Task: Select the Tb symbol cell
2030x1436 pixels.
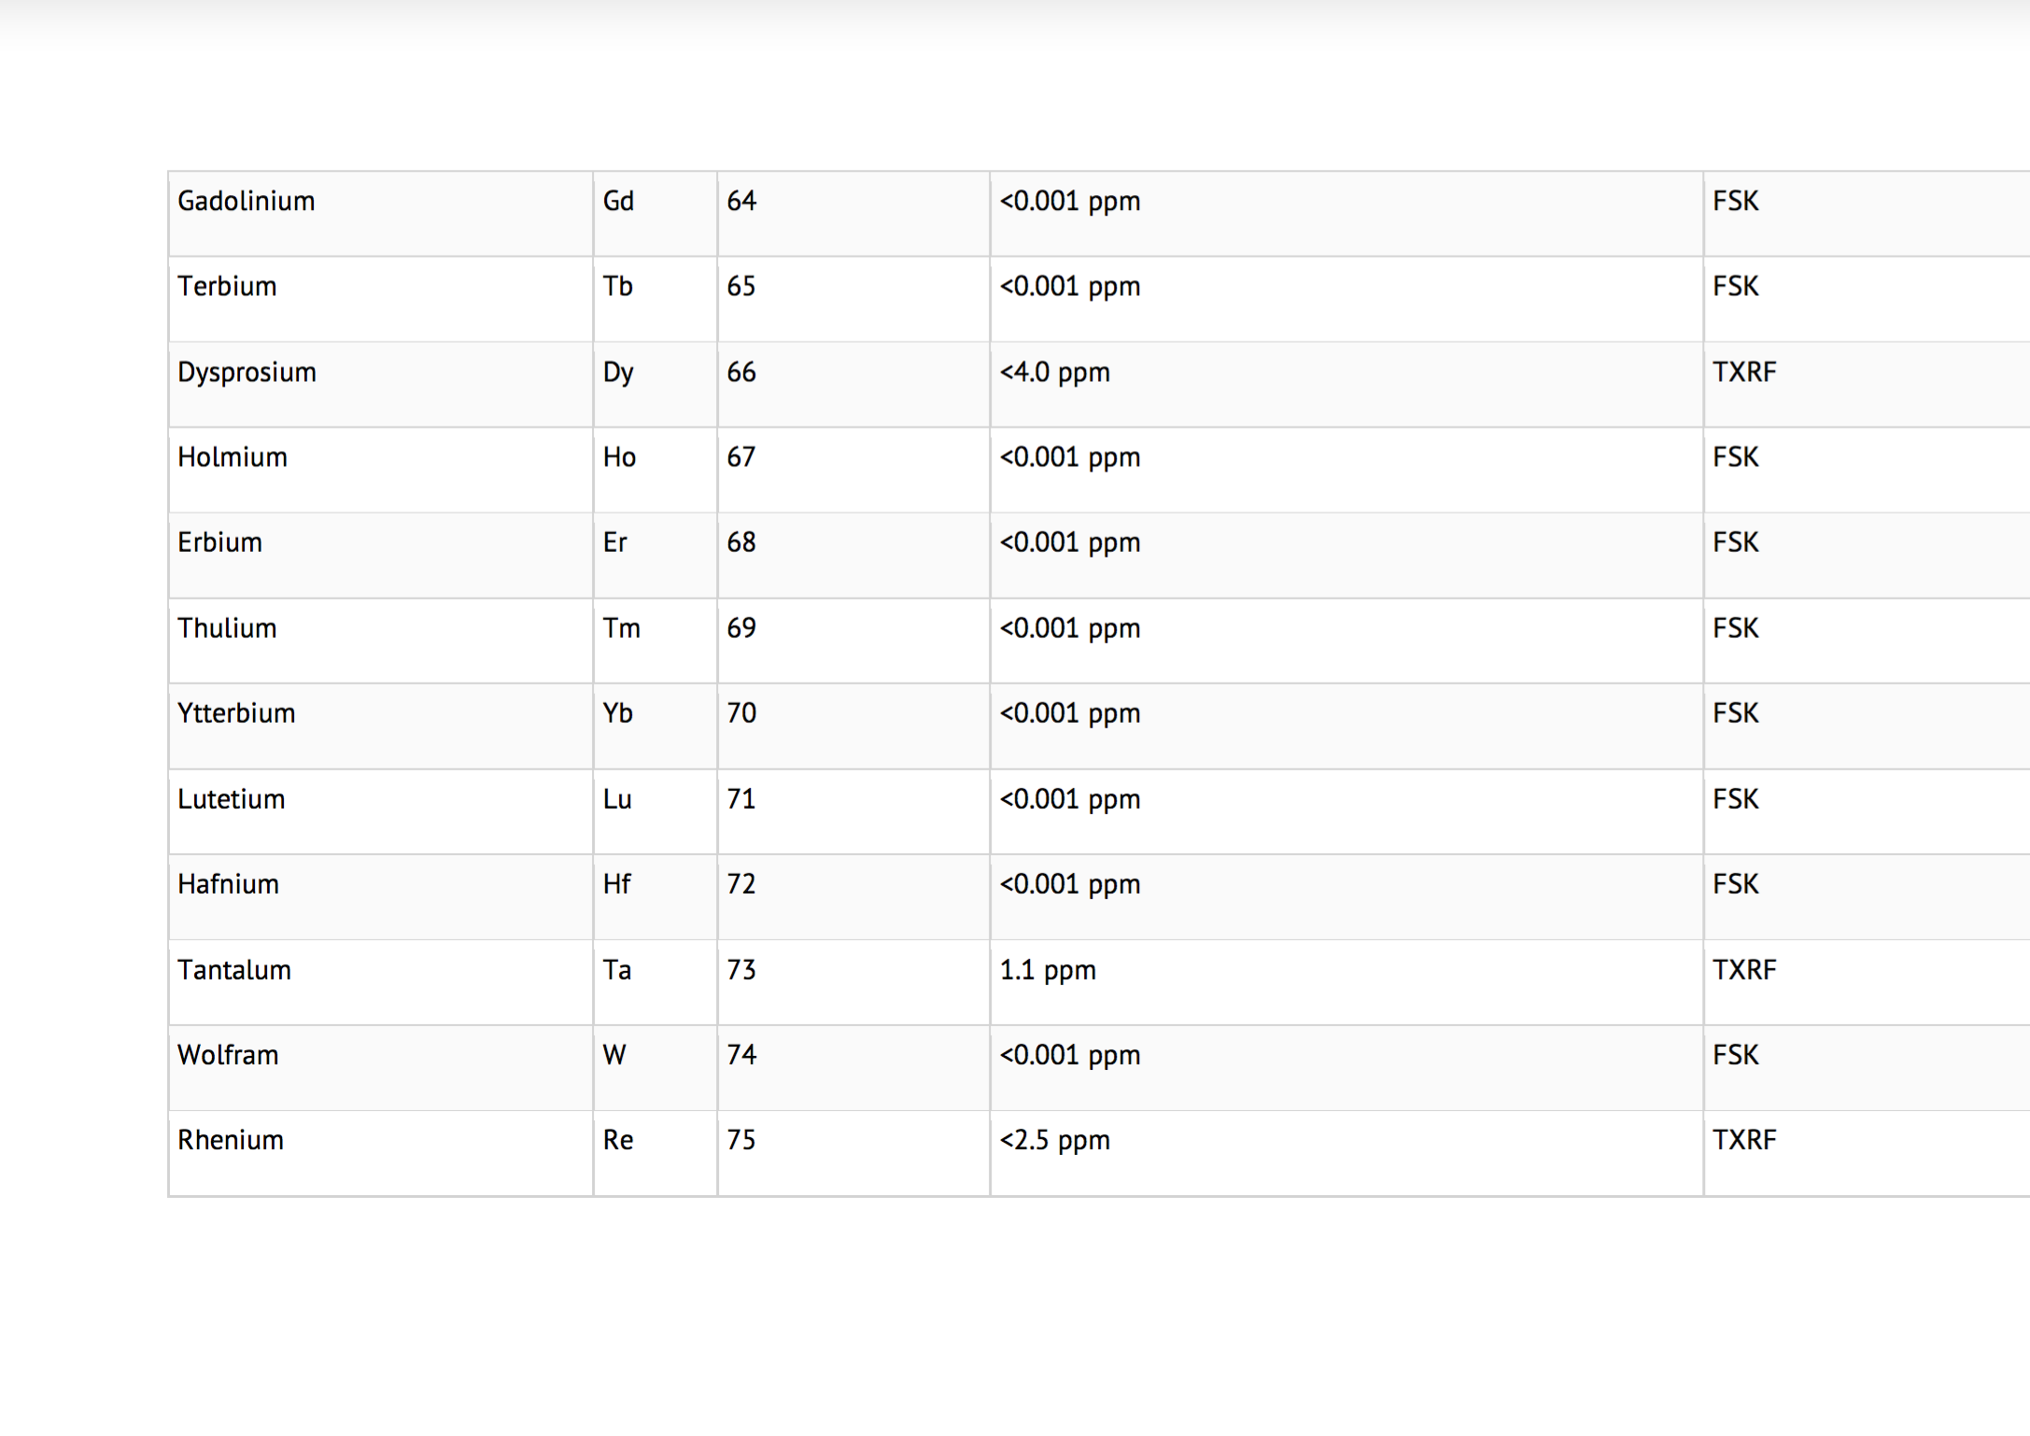Action: pyautogui.click(x=618, y=287)
